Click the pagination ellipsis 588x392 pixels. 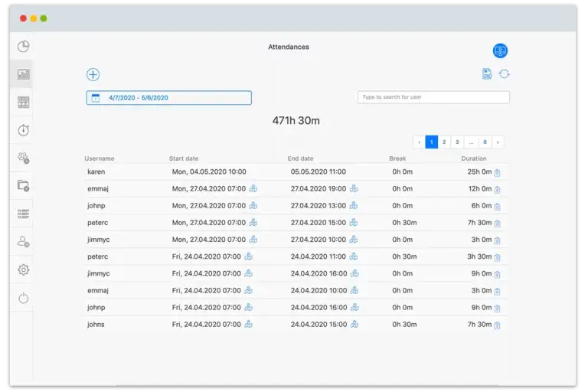pos(471,142)
